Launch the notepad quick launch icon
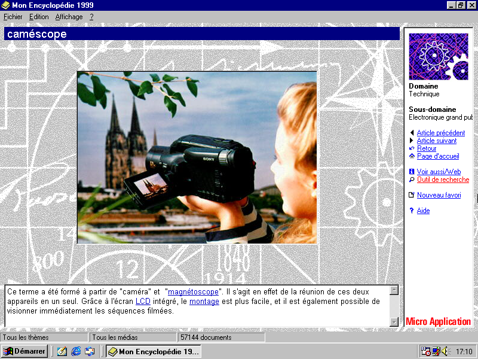This screenshot has width=478, height=359. (62, 351)
